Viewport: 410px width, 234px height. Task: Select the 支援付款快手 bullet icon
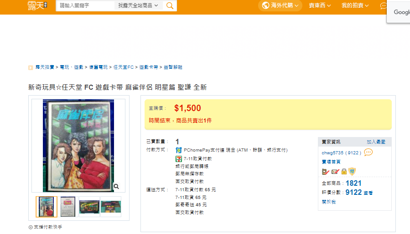pos(31,227)
